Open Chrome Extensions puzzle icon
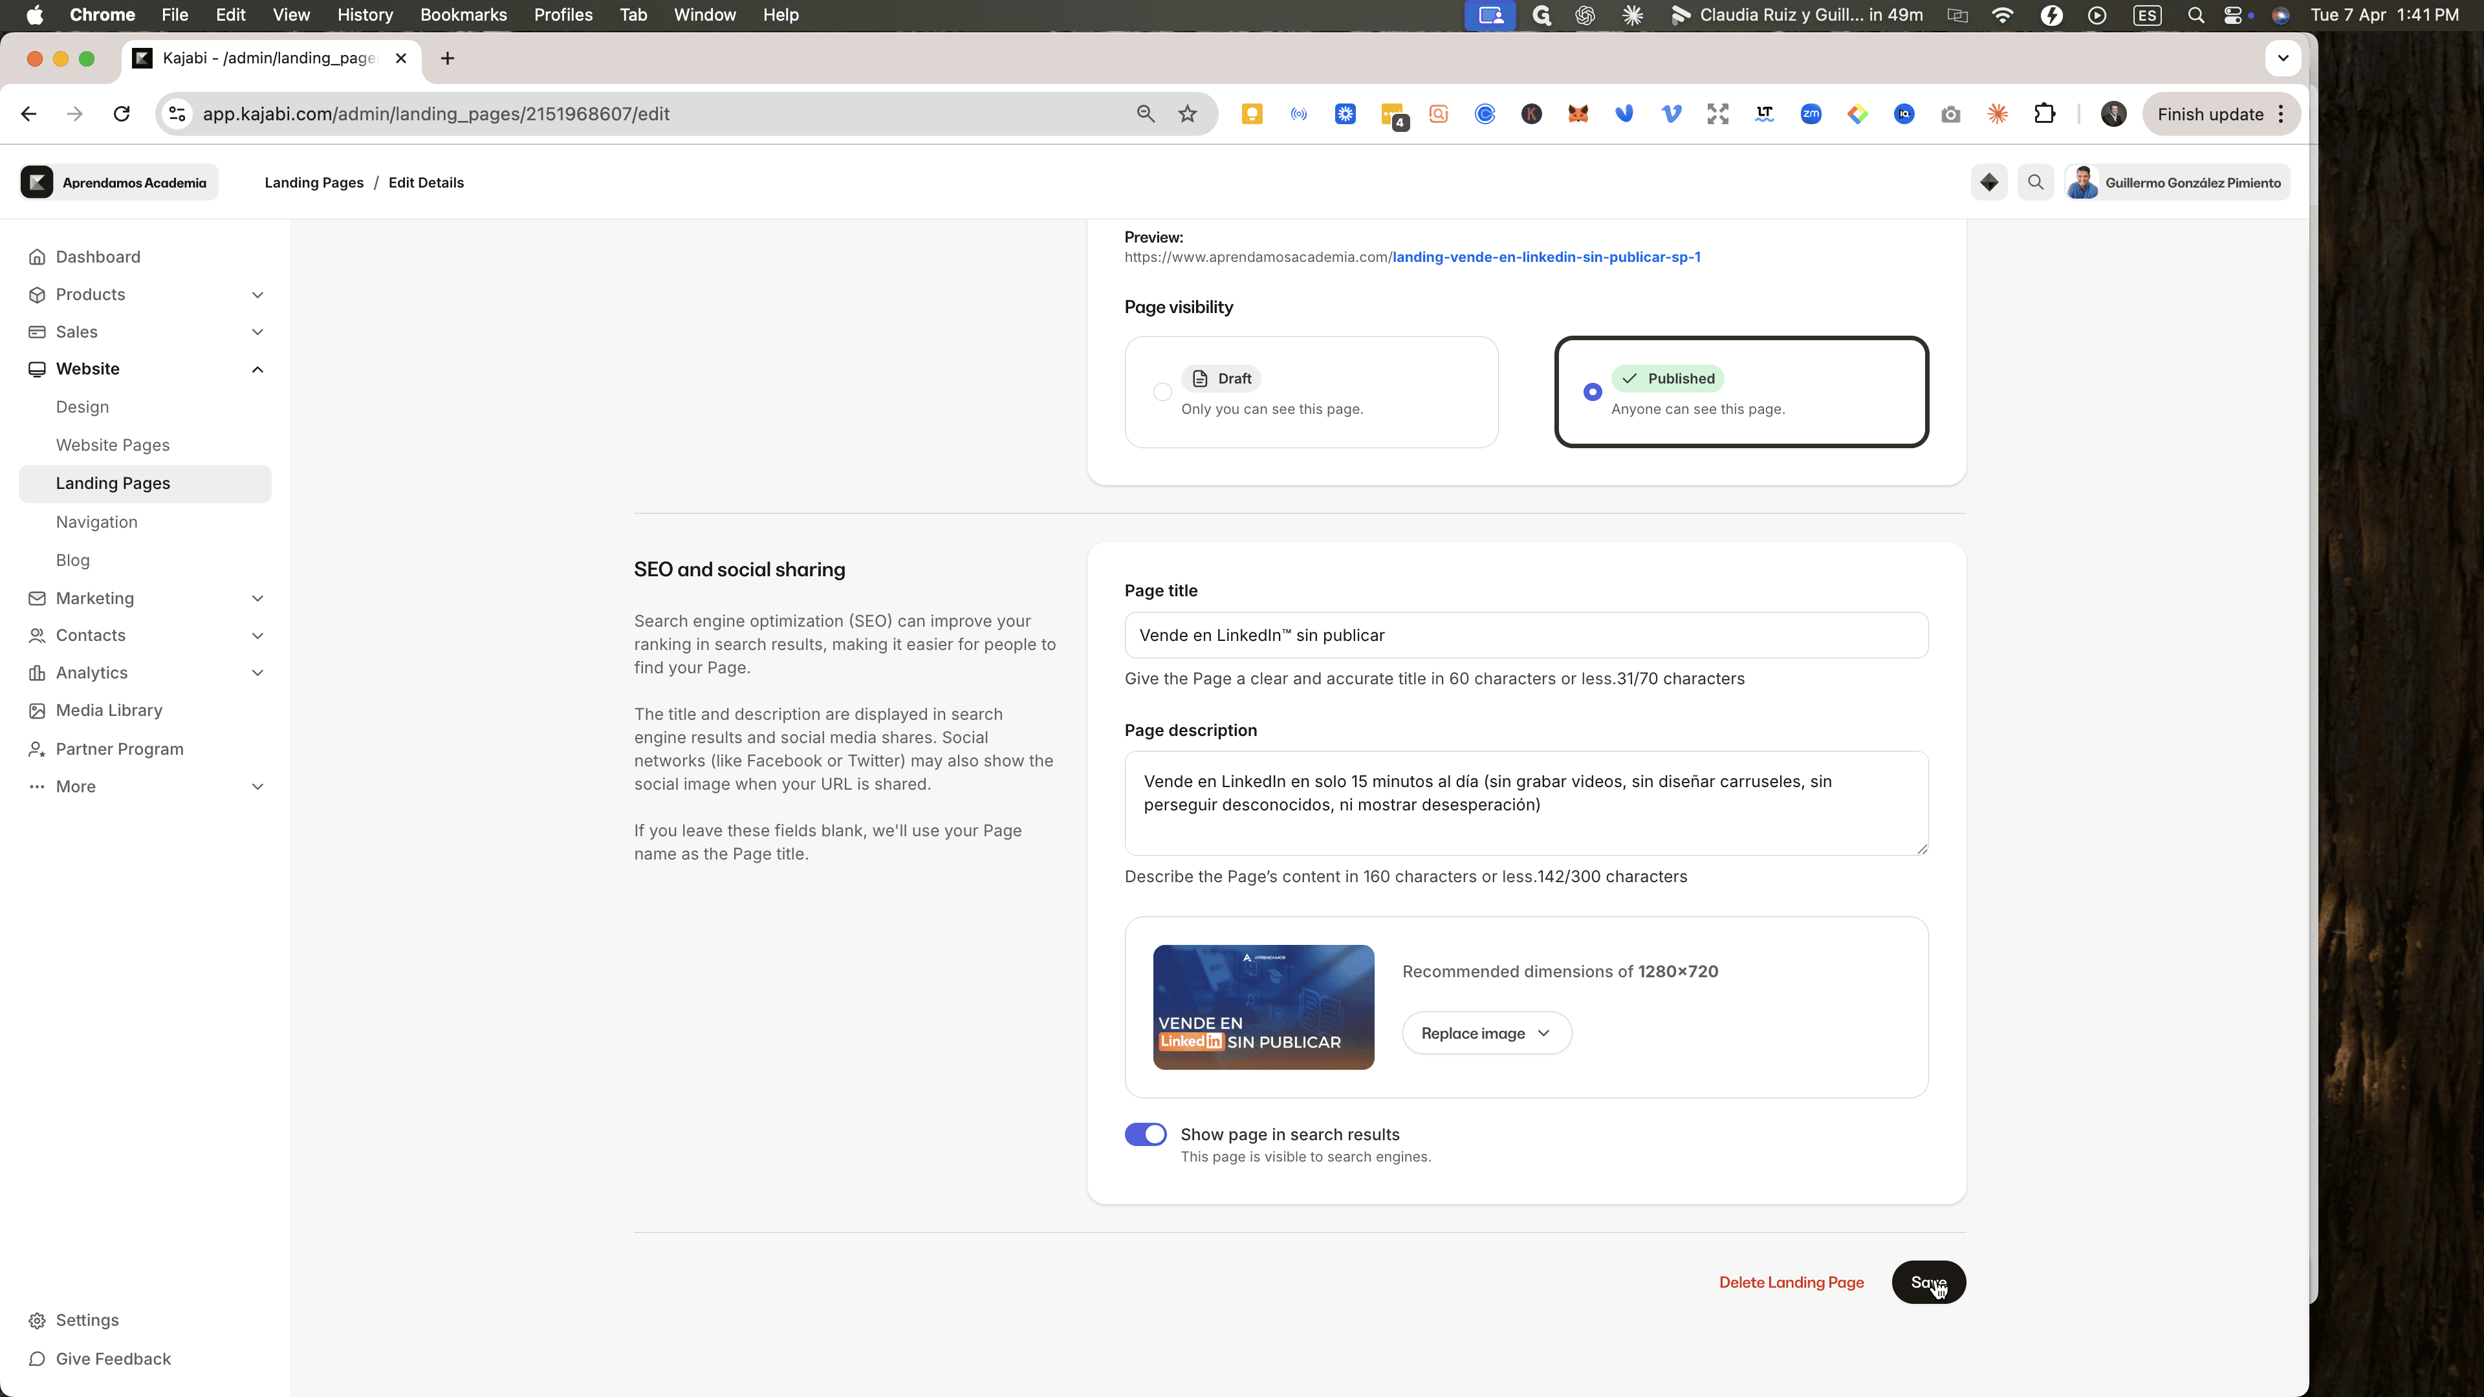 click(x=2043, y=114)
